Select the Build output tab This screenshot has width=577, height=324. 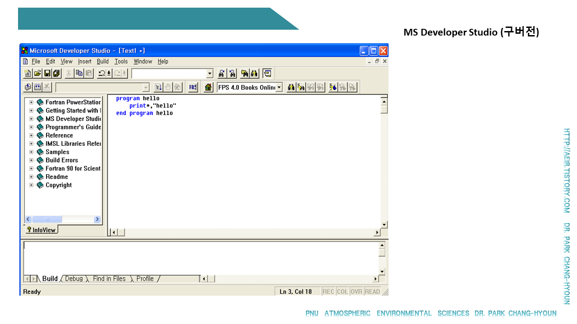[x=50, y=279]
